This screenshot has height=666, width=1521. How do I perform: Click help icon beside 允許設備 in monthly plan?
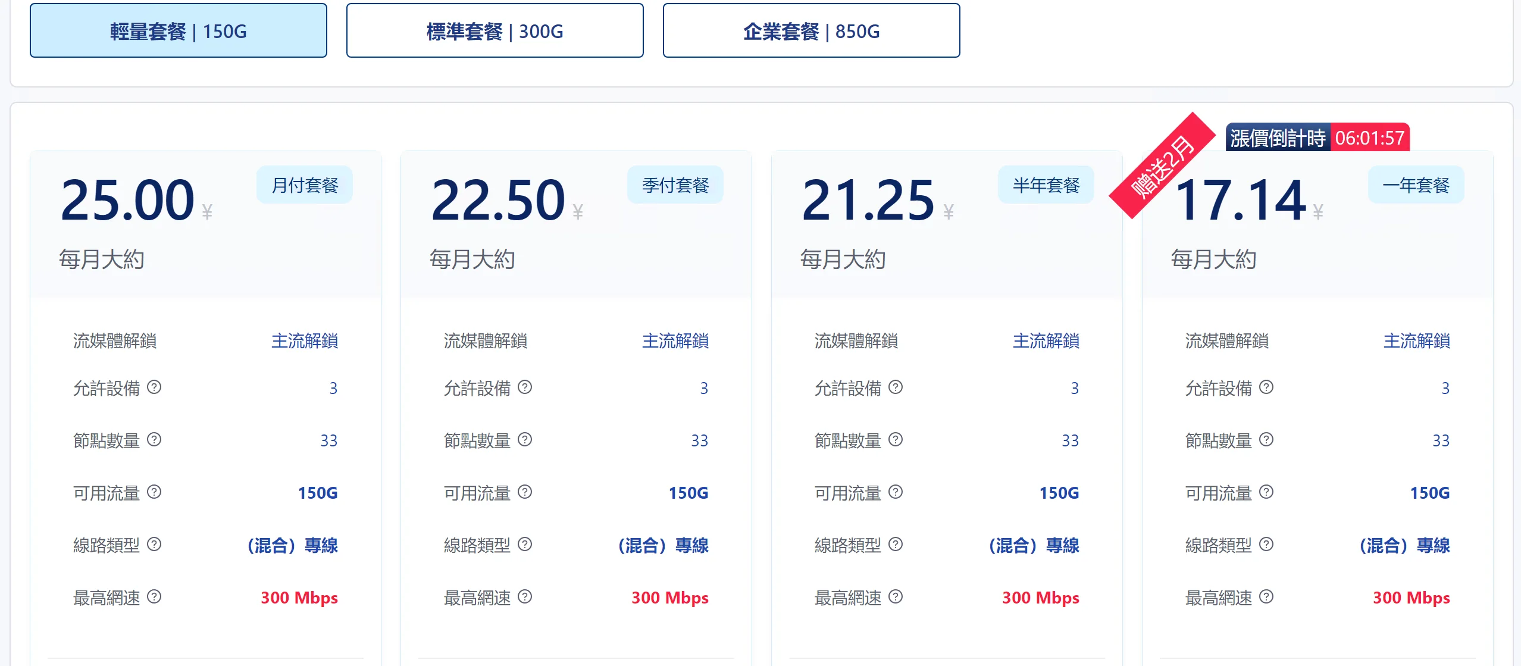coord(154,387)
